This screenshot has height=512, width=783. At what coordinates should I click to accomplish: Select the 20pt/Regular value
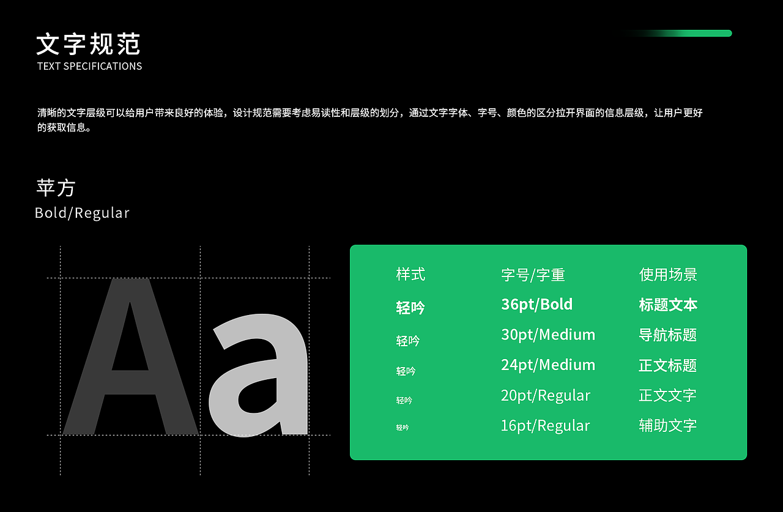tap(546, 395)
